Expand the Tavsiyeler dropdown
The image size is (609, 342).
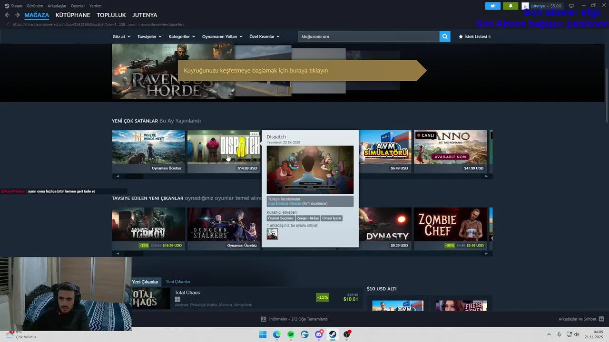click(149, 37)
